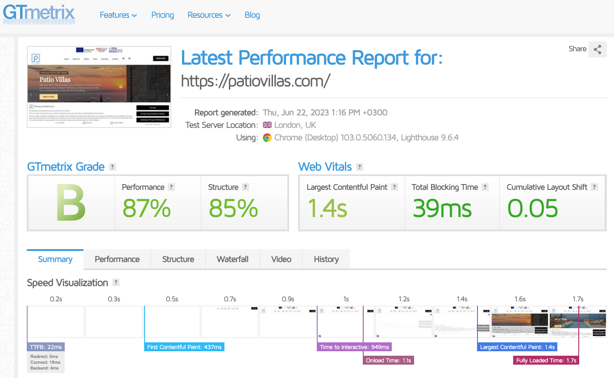Open the Waterfall tab

pos(232,259)
